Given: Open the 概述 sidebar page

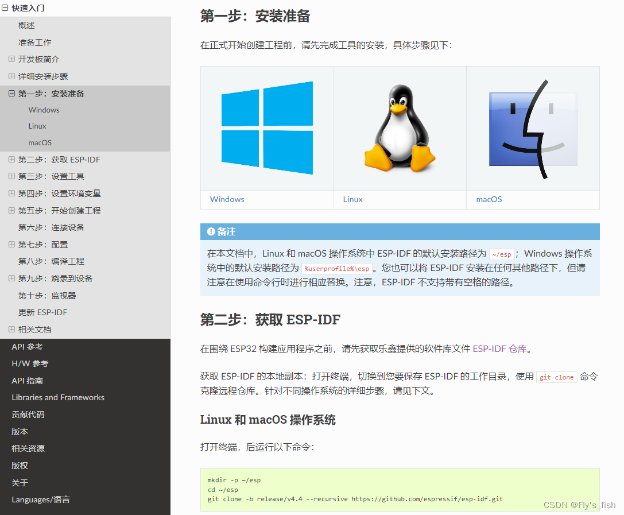Looking at the screenshot, I should tap(26, 25).
